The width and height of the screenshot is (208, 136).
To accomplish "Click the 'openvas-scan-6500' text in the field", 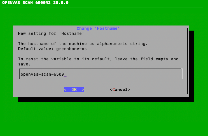I will [x=42, y=74].
